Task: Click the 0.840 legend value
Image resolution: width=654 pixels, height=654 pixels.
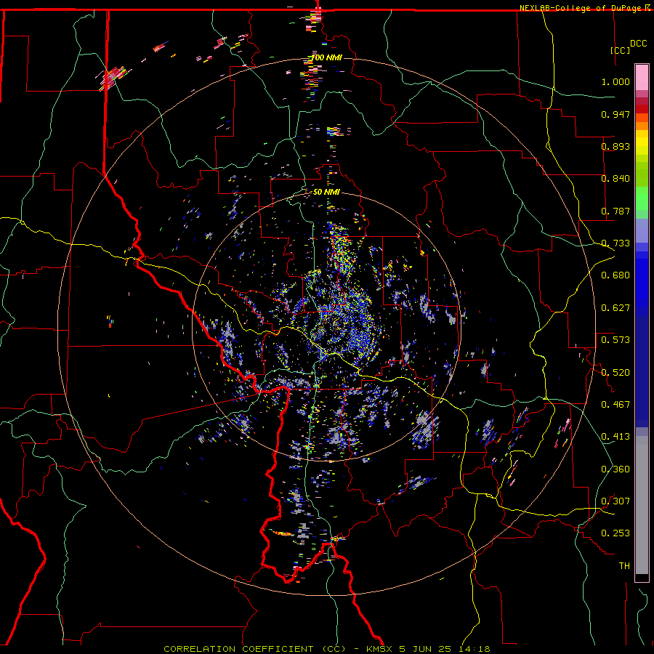Action: 615,179
